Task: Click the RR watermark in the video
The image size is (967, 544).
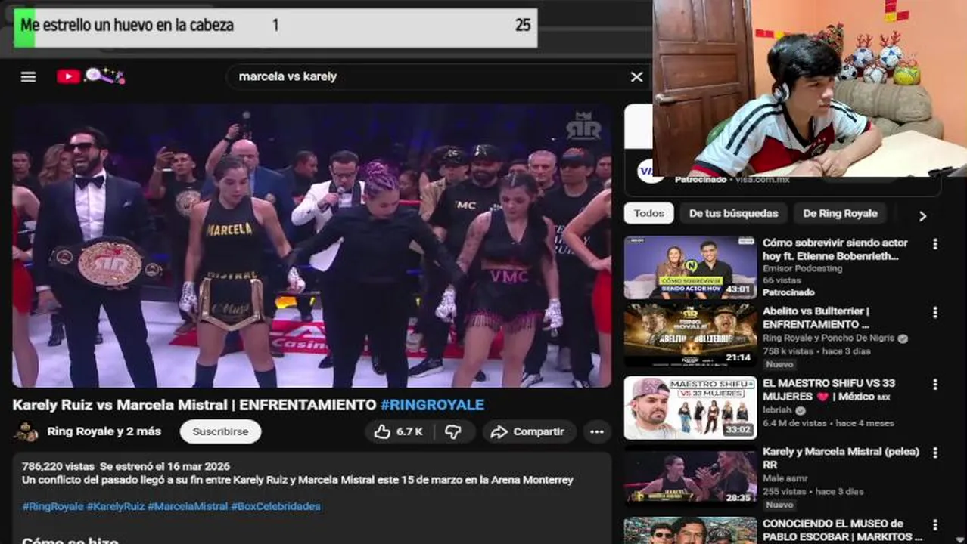Action: (x=583, y=126)
